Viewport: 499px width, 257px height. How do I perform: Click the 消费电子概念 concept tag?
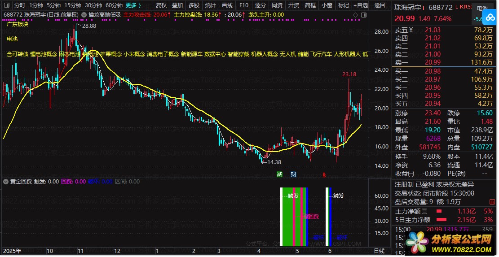tap(163, 54)
